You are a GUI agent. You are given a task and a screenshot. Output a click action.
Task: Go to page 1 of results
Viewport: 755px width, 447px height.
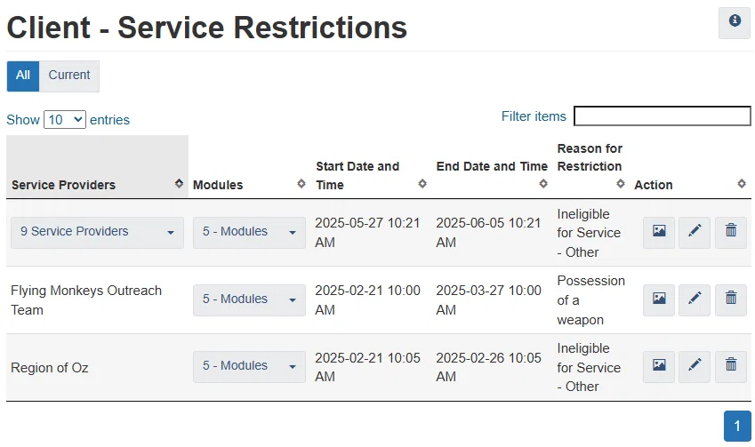click(x=737, y=426)
